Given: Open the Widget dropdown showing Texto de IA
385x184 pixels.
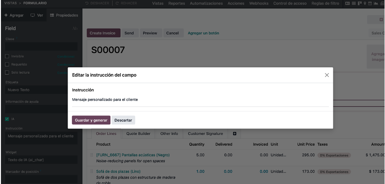Looking at the screenshot, I should pos(41,160).
